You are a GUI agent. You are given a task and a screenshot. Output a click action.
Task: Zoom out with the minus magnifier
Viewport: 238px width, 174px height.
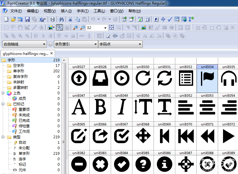point(83,27)
